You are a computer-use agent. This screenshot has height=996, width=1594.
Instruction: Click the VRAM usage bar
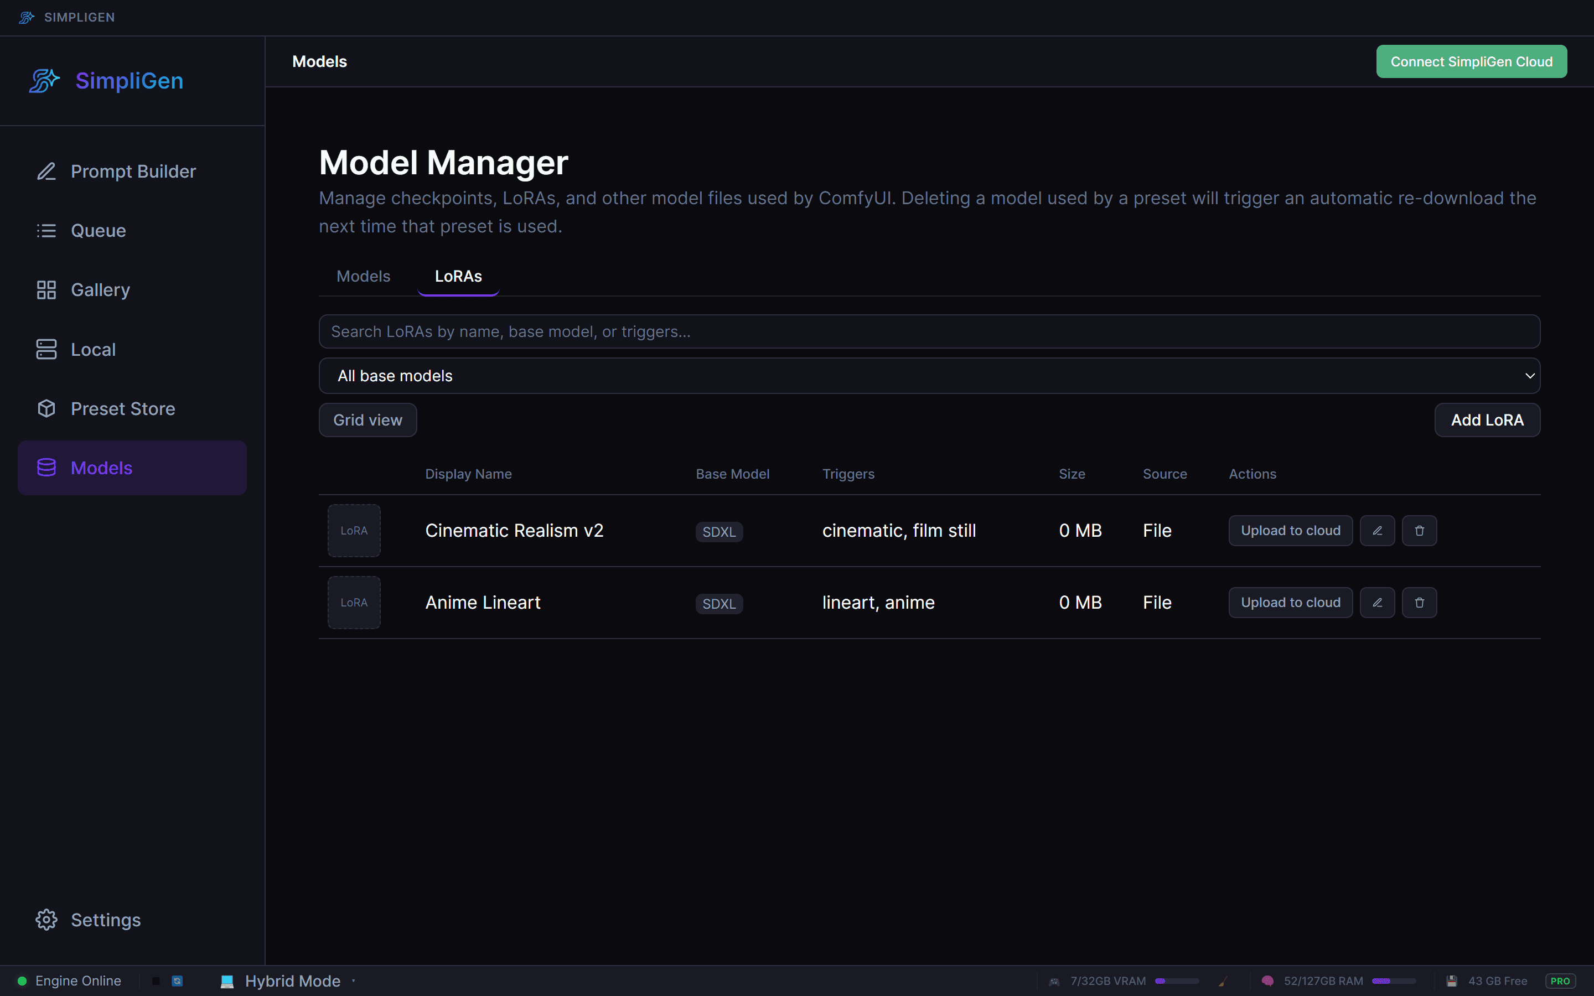(1177, 981)
